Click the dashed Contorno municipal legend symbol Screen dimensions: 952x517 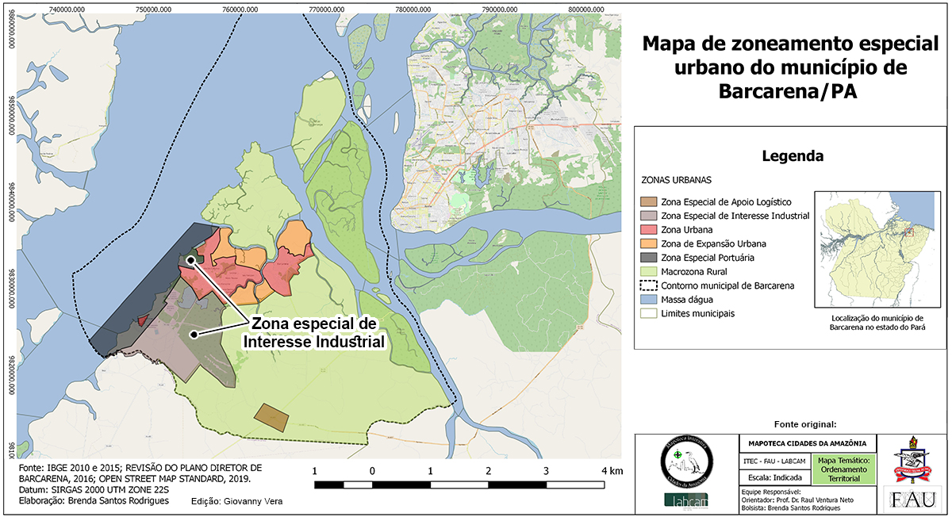(648, 285)
